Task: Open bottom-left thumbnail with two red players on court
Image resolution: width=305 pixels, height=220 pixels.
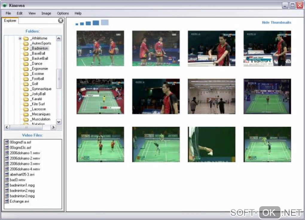Action: click(x=100, y=144)
